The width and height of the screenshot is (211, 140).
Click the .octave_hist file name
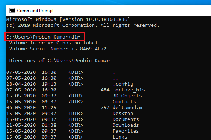[130, 90]
